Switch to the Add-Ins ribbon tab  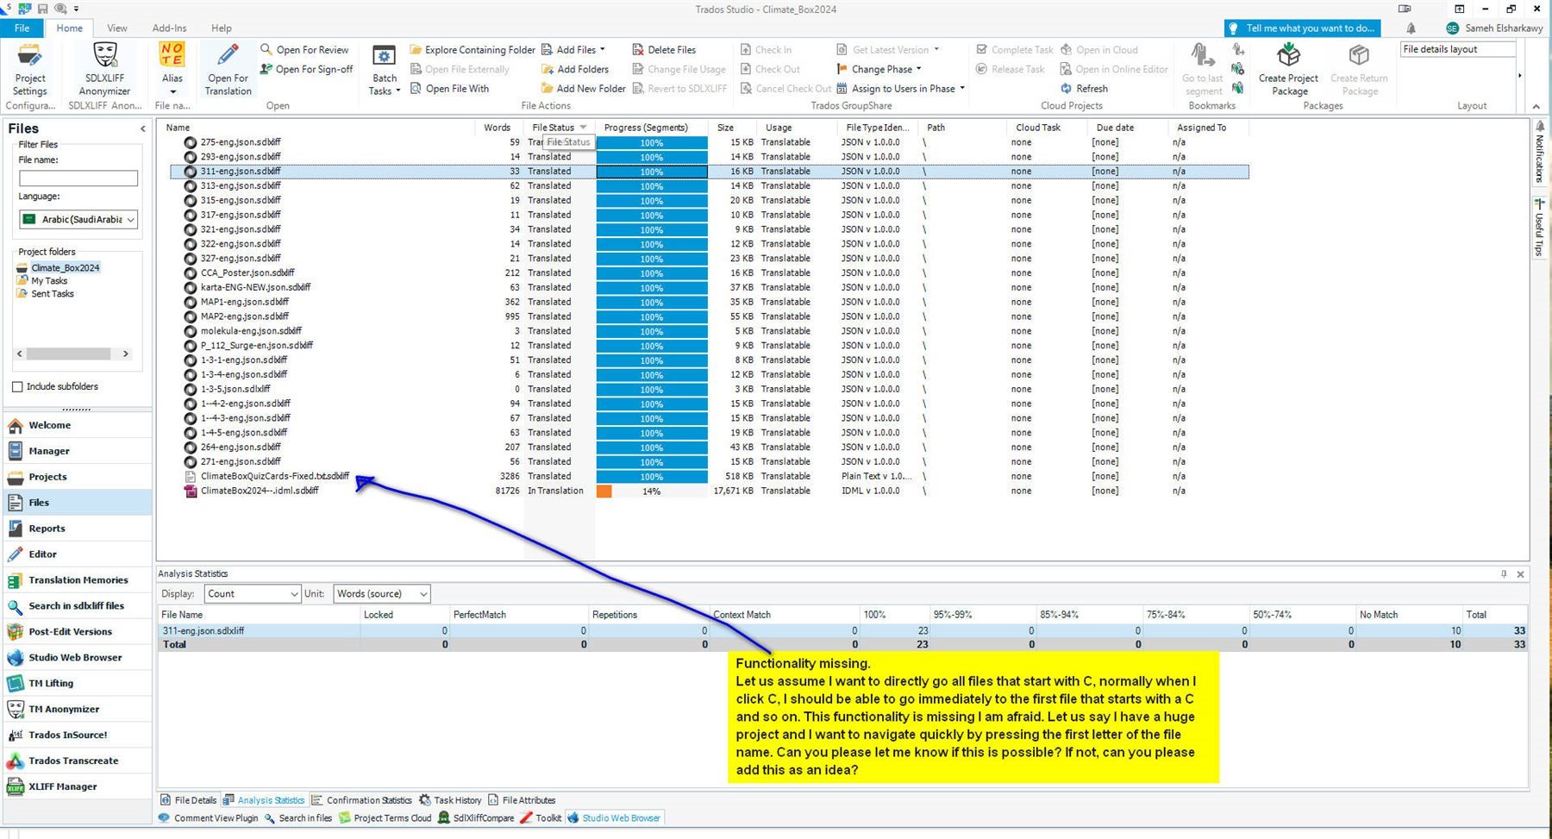[x=169, y=28]
